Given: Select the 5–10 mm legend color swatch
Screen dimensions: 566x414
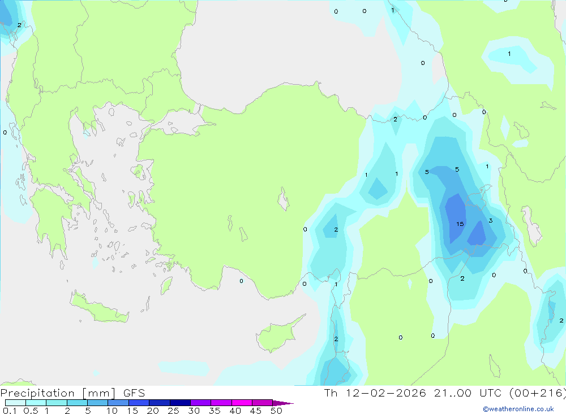Looking at the screenshot, I should click(98, 403).
